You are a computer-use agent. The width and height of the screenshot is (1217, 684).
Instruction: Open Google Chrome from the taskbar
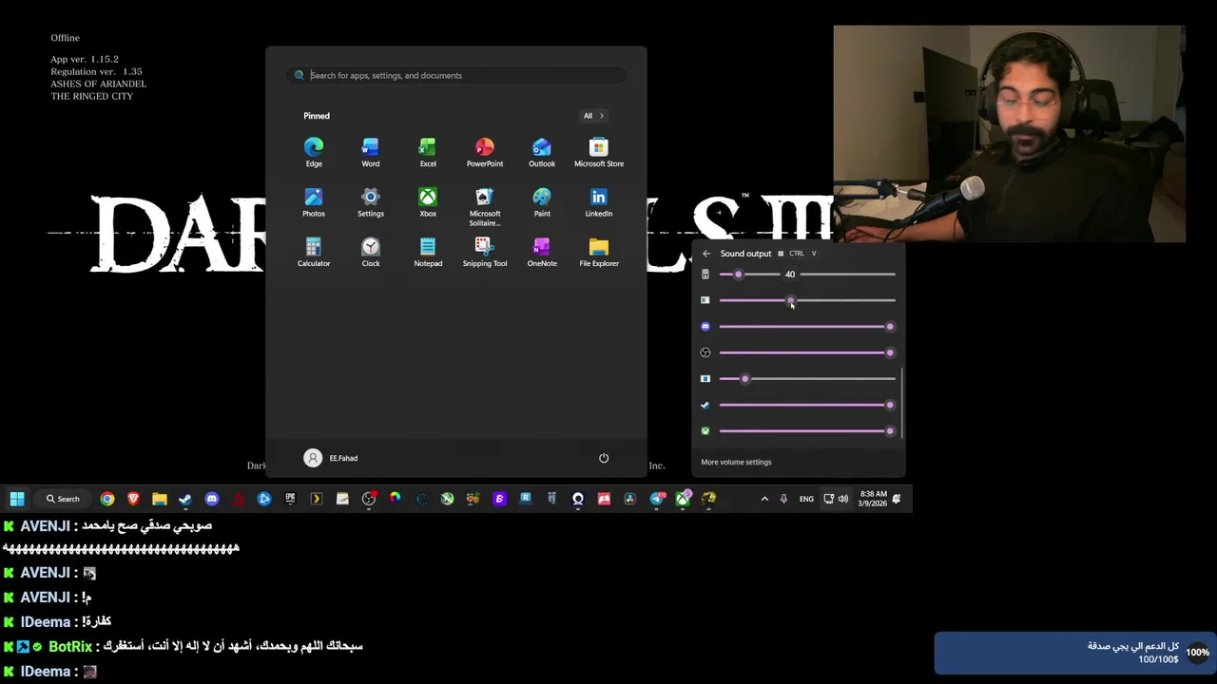click(107, 499)
